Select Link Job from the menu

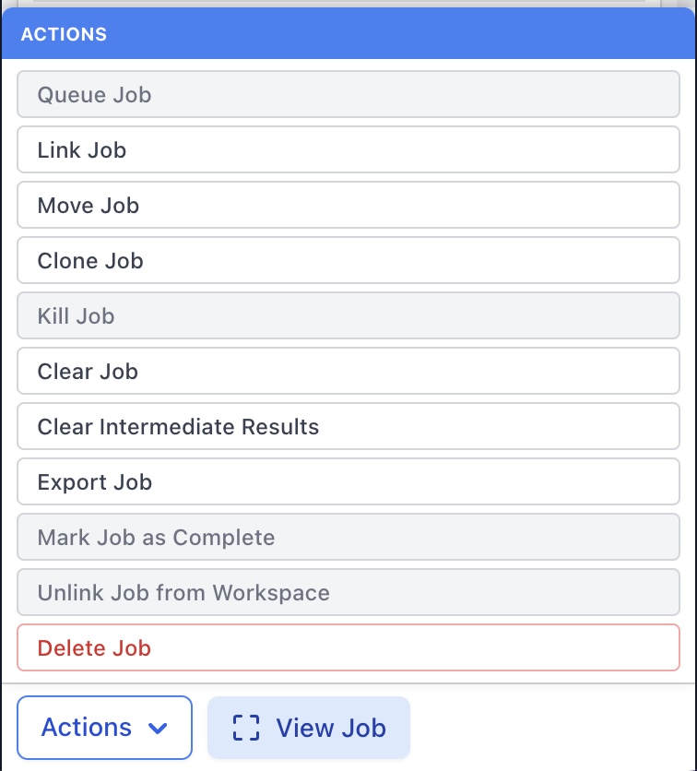click(348, 150)
